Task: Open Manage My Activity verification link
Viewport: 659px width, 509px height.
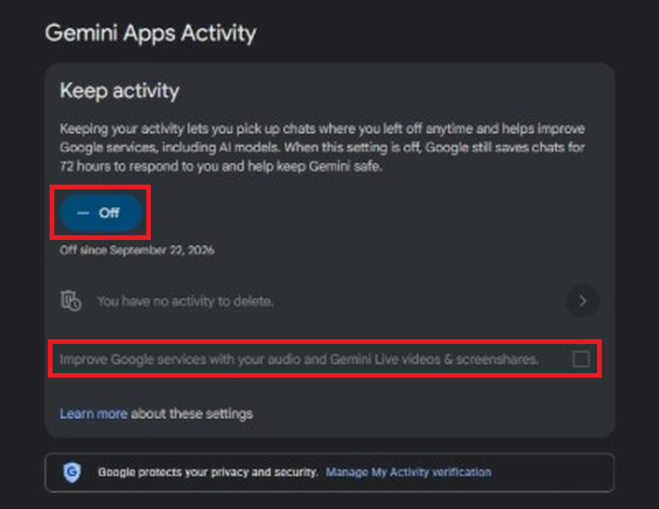Action: pyautogui.click(x=408, y=472)
